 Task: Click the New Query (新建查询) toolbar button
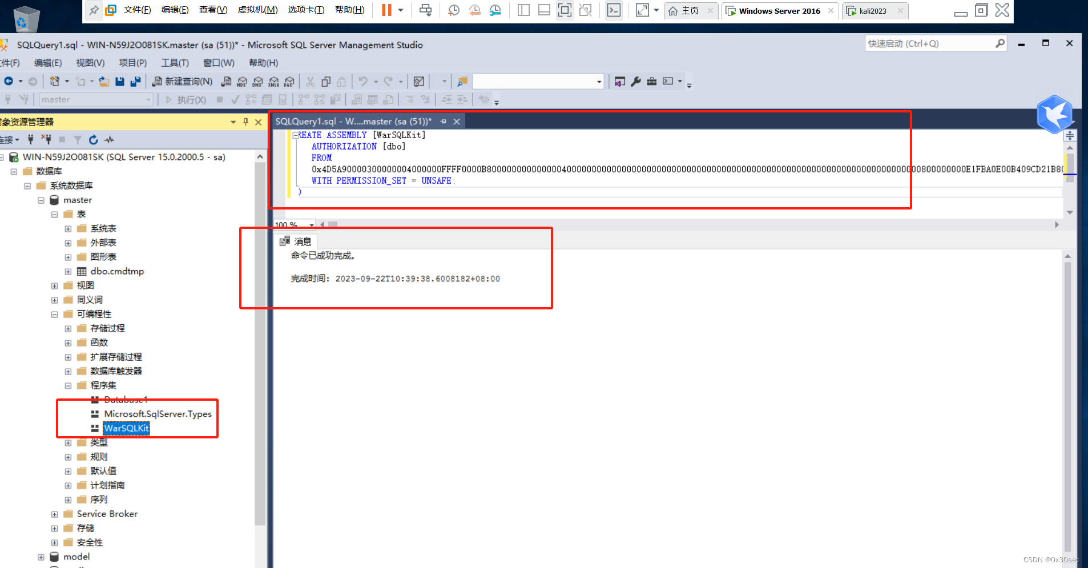pos(183,82)
